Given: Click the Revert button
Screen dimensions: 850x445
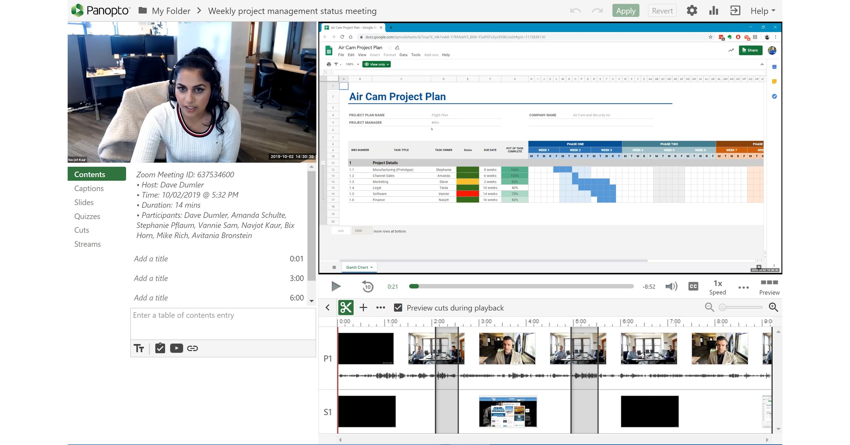Looking at the screenshot, I should [x=662, y=11].
